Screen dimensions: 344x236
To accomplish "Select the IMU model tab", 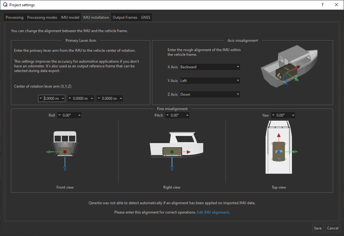I will [70, 17].
